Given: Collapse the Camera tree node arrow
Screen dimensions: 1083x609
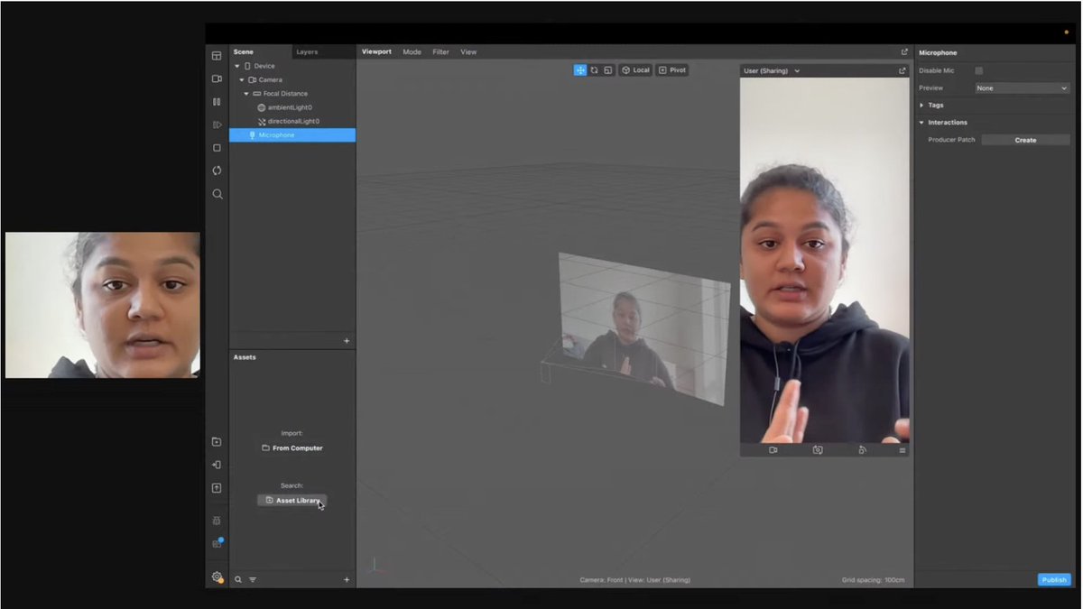Looking at the screenshot, I should point(241,80).
